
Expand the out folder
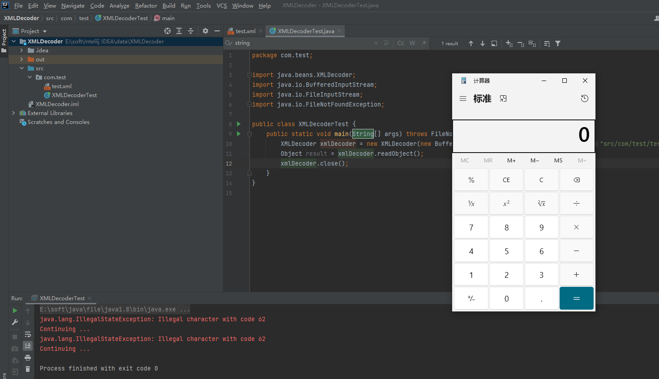coord(21,59)
